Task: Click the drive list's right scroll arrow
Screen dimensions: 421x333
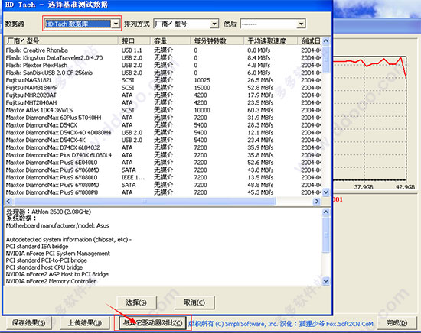Action: click(317, 201)
